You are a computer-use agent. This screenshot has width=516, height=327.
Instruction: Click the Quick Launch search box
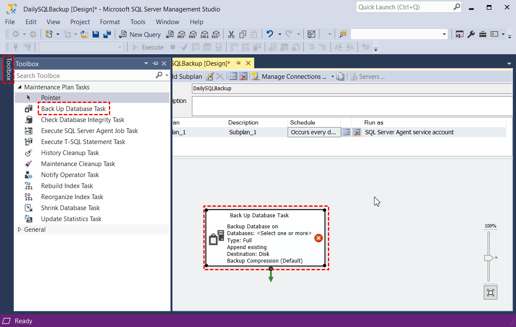coord(409,7)
